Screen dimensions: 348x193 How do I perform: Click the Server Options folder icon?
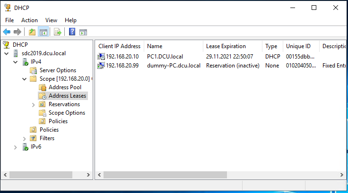33,70
